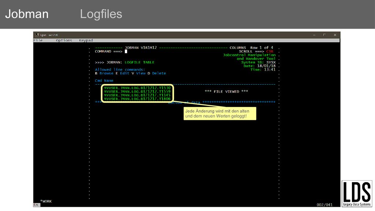
Task: Click the JOBMAN V1R1M12 title text
Action: click(141, 48)
